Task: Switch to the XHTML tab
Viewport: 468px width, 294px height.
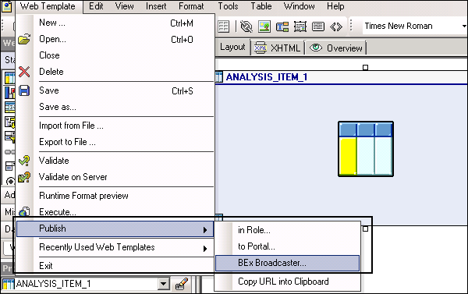Action: point(277,48)
